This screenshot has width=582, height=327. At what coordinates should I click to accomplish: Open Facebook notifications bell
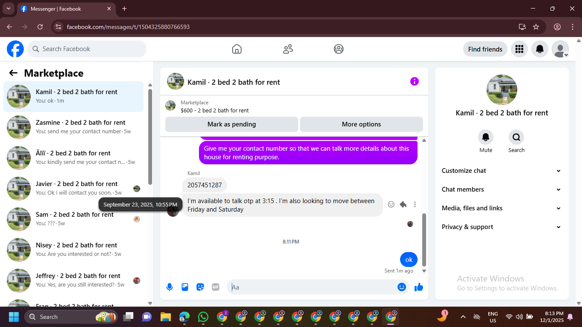(539, 49)
